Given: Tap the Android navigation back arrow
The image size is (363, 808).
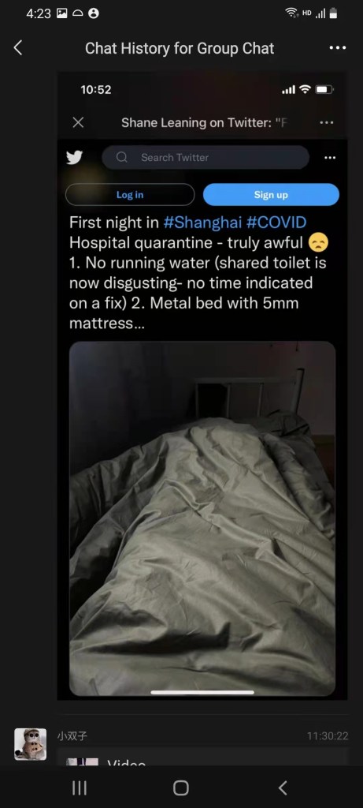Looking at the screenshot, I should [x=282, y=787].
